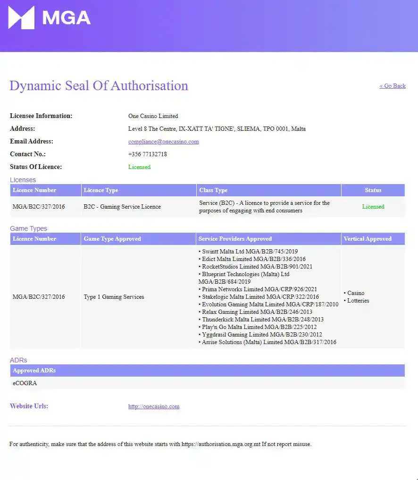Screen dimensions: 418x480
Task: Click Relax Gaming Limited provider entry
Action: click(x=255, y=312)
